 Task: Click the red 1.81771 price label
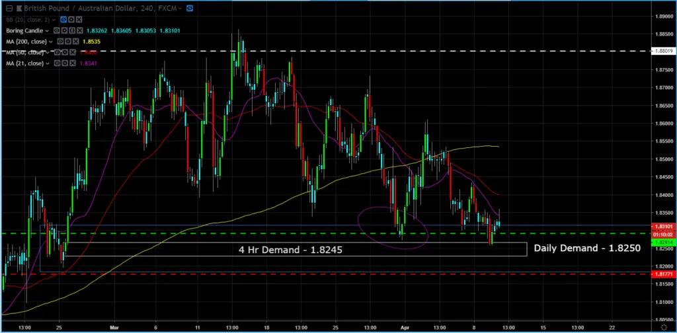[662, 274]
